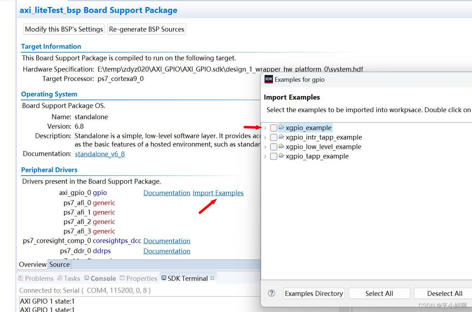Image resolution: width=472 pixels, height=312 pixels.
Task: Open Documentation link for ps7_coresight_comp_0
Action: pyautogui.click(x=167, y=241)
